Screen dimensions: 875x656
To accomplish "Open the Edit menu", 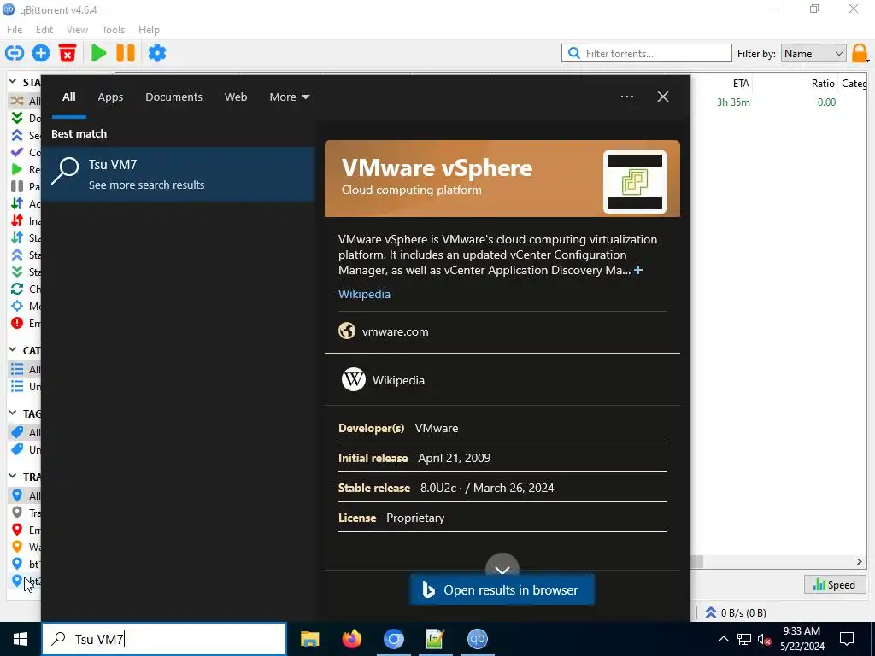I will pos(44,30).
